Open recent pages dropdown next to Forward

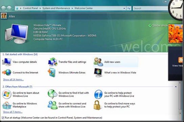13,8
